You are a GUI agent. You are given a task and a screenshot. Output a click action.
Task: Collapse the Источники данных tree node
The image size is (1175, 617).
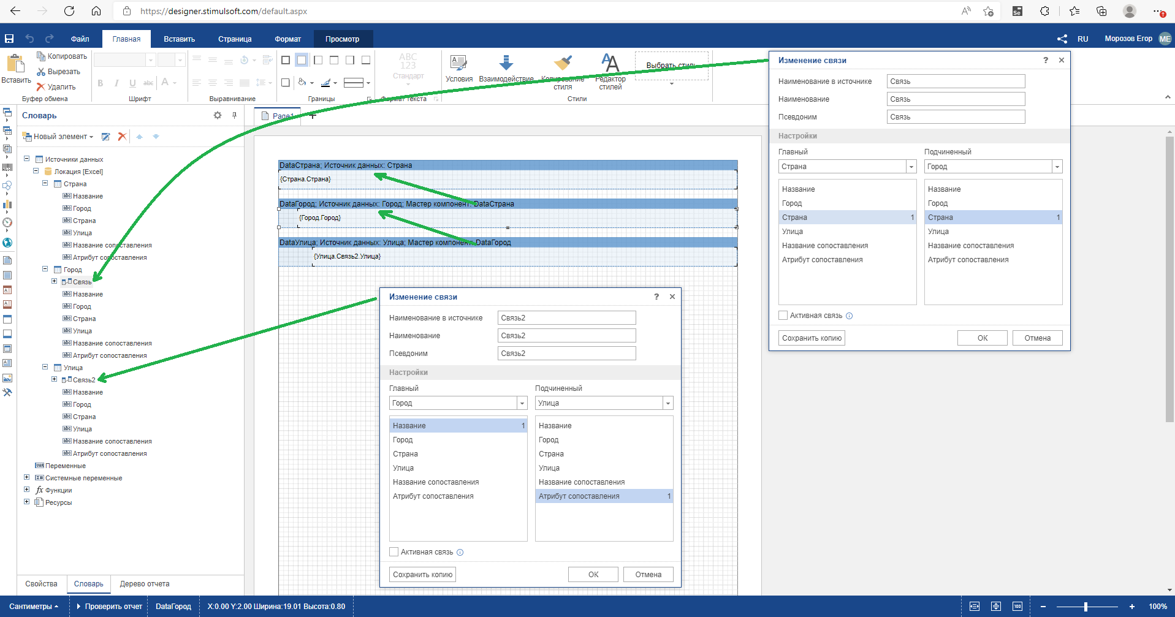point(27,159)
